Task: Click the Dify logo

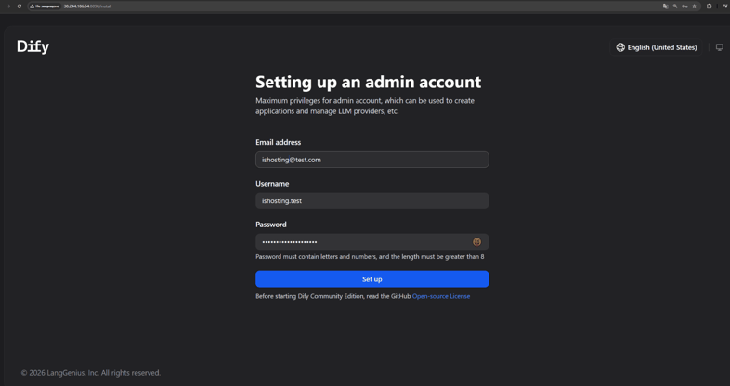Action: (33, 46)
